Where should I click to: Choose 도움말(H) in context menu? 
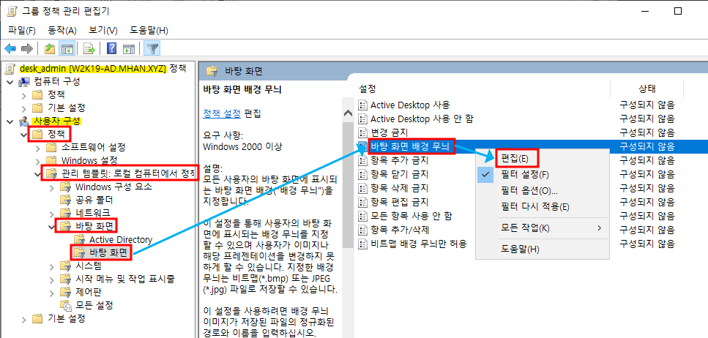pos(542,249)
